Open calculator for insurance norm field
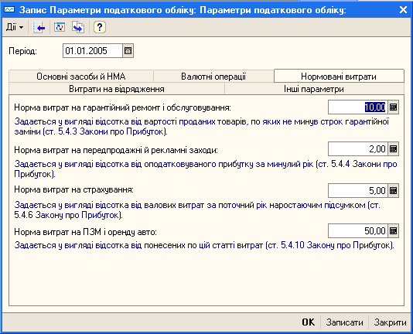The image size is (413, 334). 393,191
